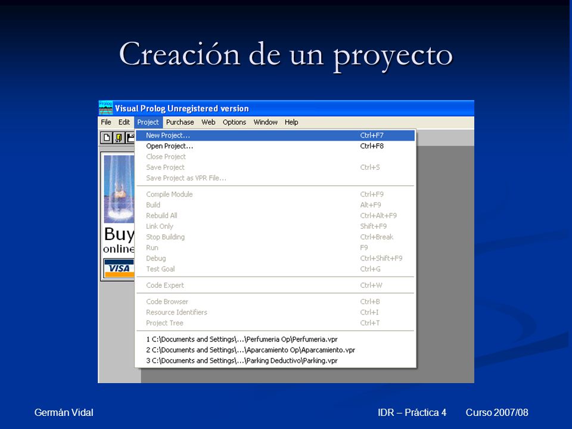Image resolution: width=572 pixels, height=429 pixels.
Task: Close the Project menu from the menu bar
Action: (148, 122)
